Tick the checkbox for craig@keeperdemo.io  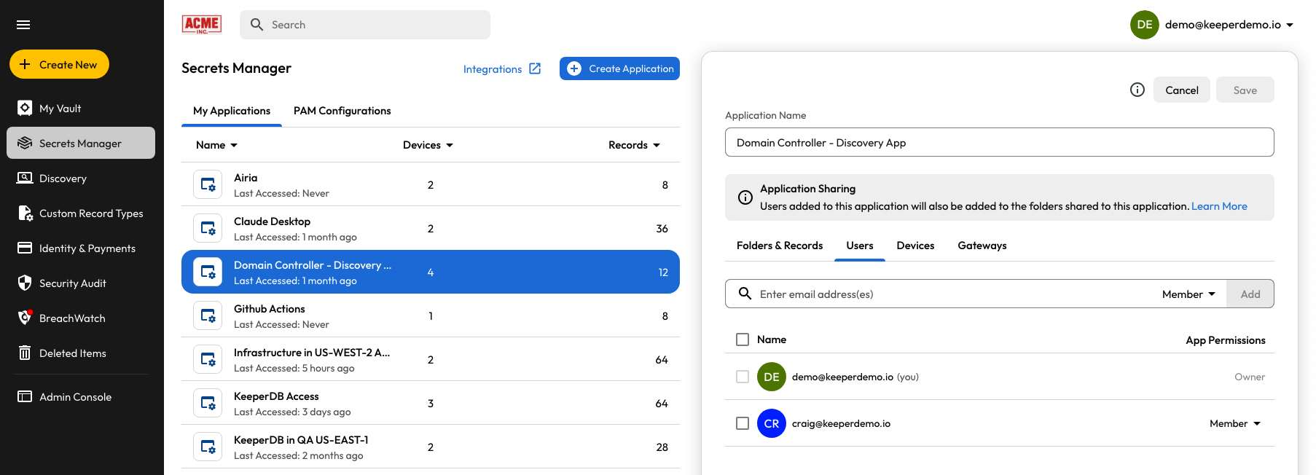pyautogui.click(x=743, y=423)
